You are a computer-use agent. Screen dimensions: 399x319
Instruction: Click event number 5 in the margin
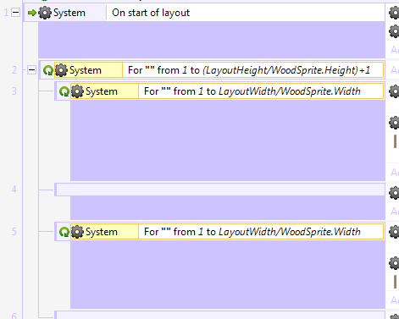pos(14,232)
